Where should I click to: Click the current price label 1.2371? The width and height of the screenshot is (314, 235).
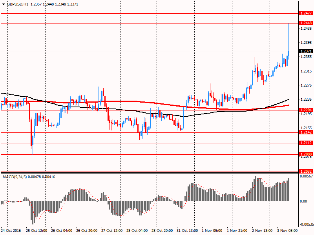[306, 51]
